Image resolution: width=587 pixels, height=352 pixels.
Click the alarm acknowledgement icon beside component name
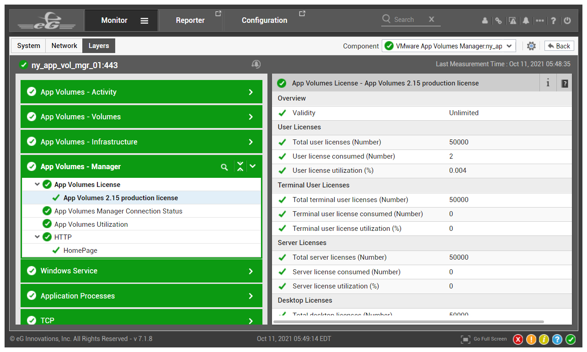point(256,64)
